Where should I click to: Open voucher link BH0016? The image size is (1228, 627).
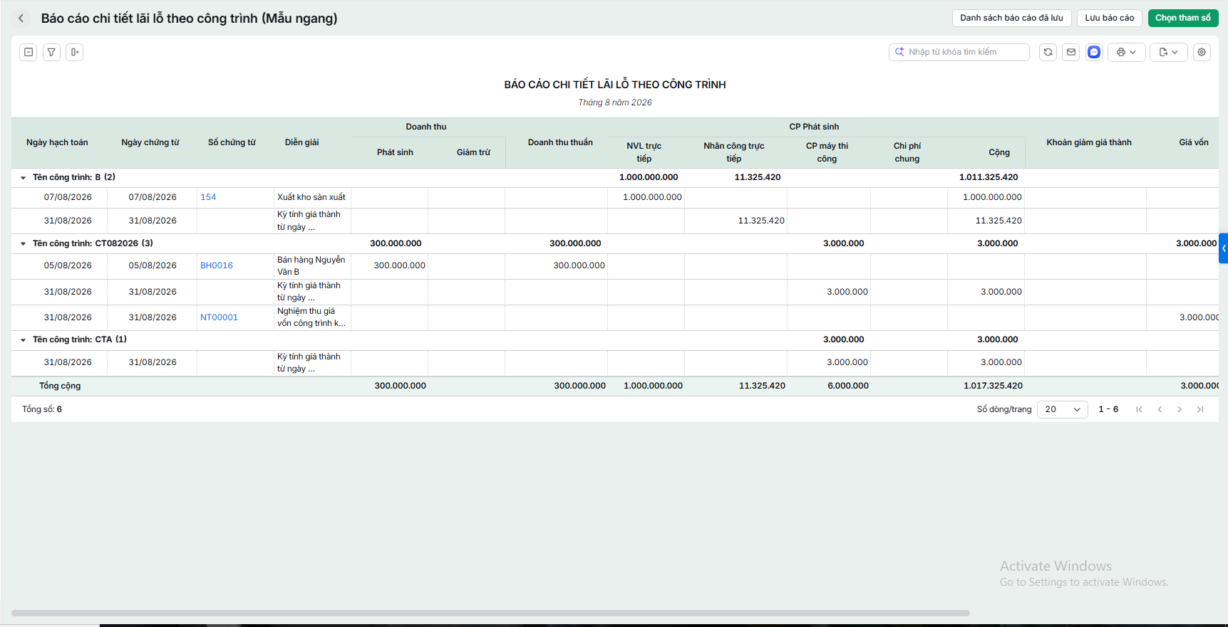[x=217, y=265]
